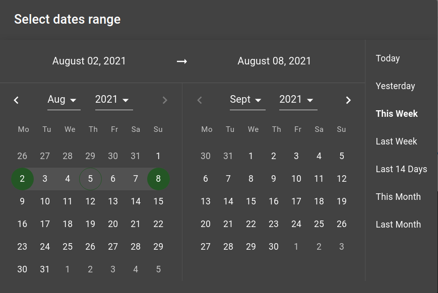Click the start date August 02, 2021
Screen dimensions: 438x293
pyautogui.click(x=89, y=61)
